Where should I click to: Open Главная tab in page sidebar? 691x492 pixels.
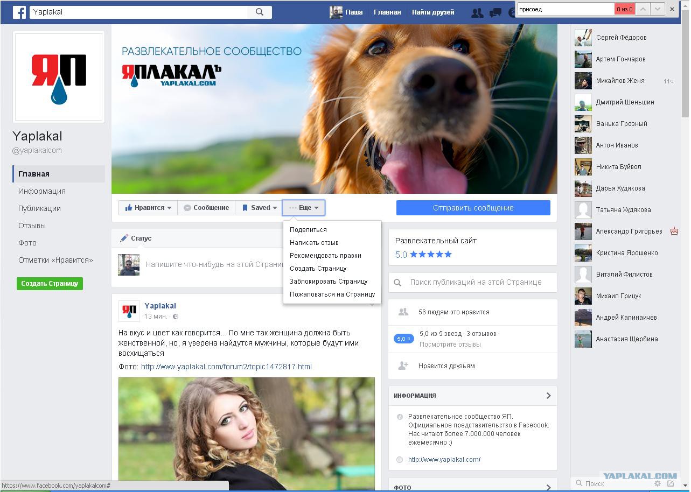click(58, 174)
